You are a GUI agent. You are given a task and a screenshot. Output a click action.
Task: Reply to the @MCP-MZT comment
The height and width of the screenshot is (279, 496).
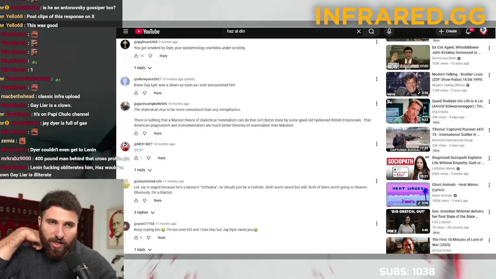click(162, 158)
